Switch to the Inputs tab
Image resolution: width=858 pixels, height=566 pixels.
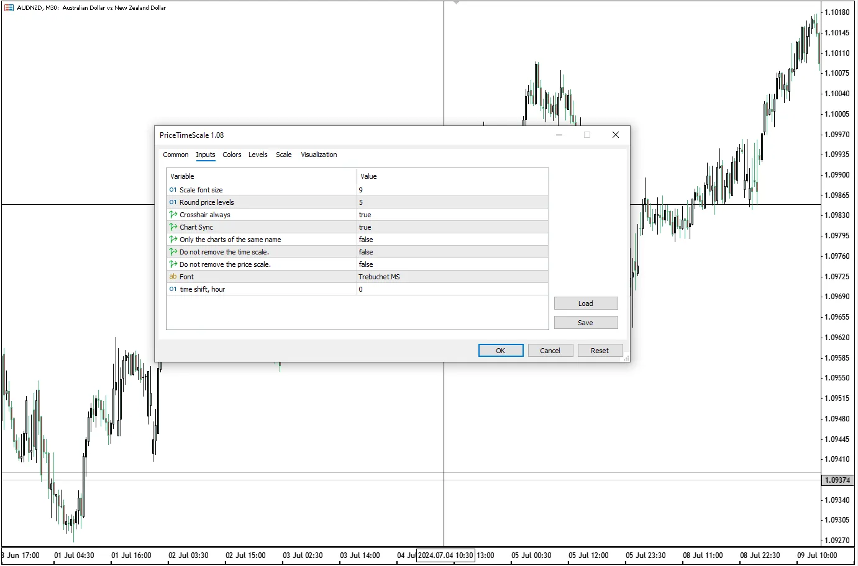click(x=206, y=155)
